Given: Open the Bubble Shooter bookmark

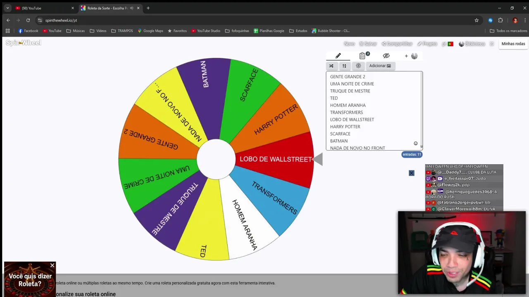Looking at the screenshot, I should tap(331, 31).
